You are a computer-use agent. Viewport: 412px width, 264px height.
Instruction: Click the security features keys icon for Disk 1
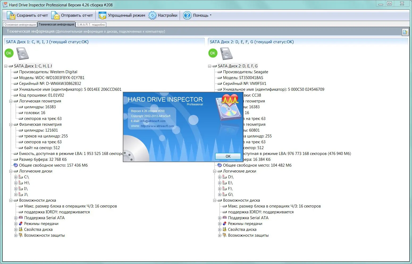click(21, 235)
